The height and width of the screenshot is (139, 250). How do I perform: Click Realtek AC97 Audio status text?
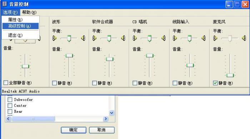click(21, 91)
